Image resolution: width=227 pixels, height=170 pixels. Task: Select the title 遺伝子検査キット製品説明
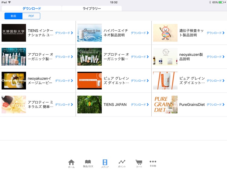(x=191, y=33)
